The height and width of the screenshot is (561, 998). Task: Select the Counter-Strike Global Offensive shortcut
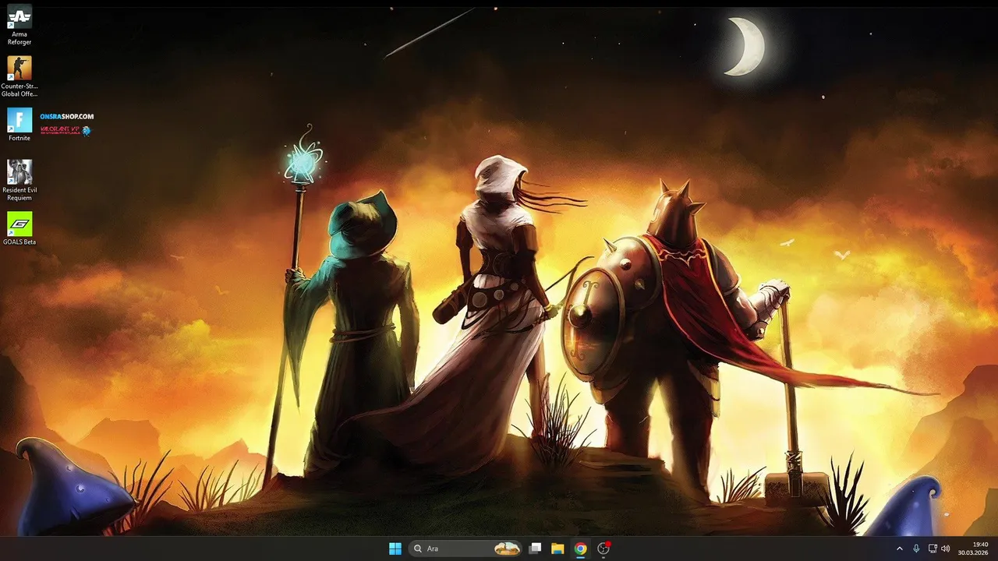(19, 76)
